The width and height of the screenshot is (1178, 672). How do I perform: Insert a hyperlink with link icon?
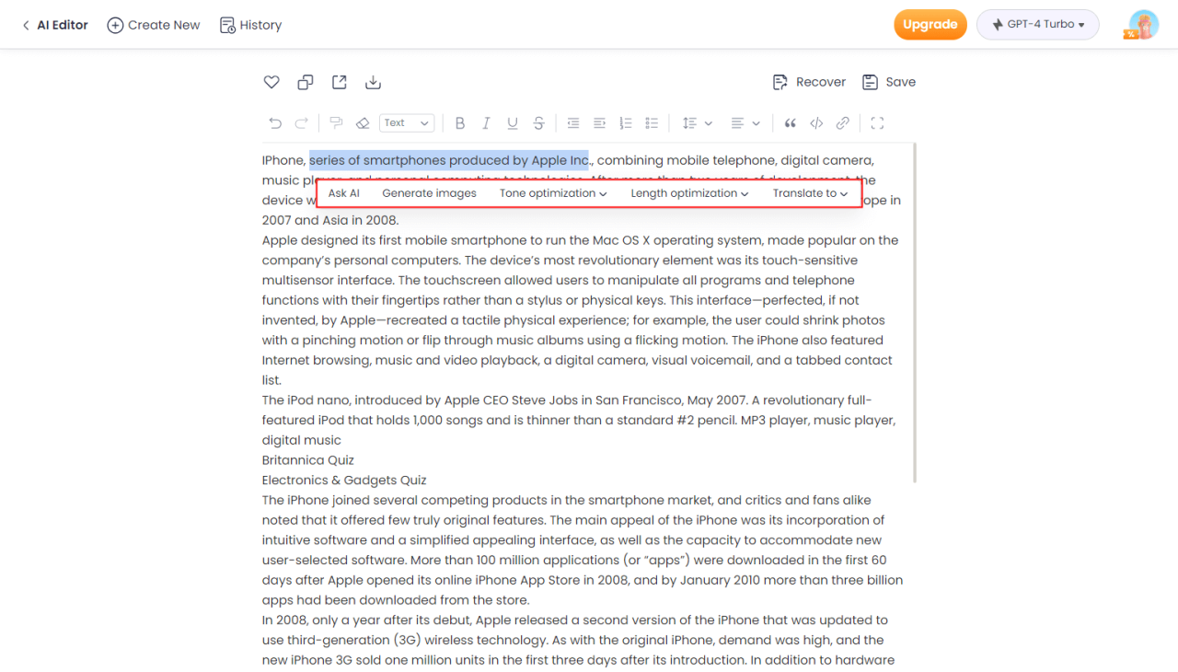(x=842, y=123)
